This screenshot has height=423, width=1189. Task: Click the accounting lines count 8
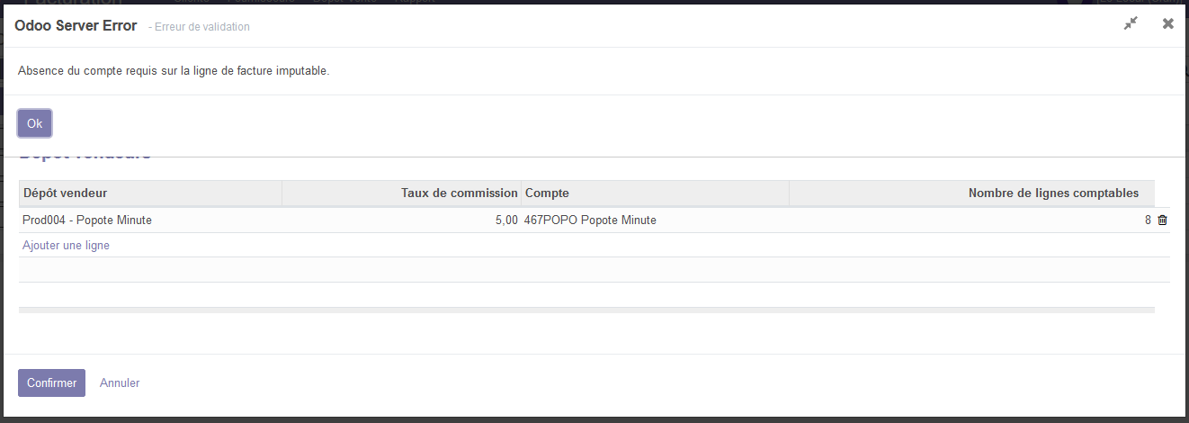1148,220
